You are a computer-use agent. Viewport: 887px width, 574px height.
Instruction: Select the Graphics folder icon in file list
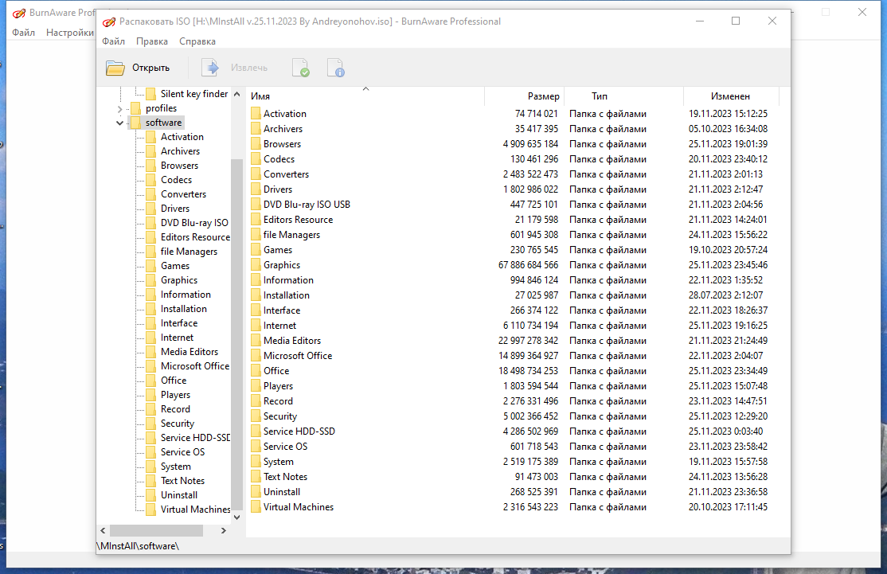tap(256, 265)
